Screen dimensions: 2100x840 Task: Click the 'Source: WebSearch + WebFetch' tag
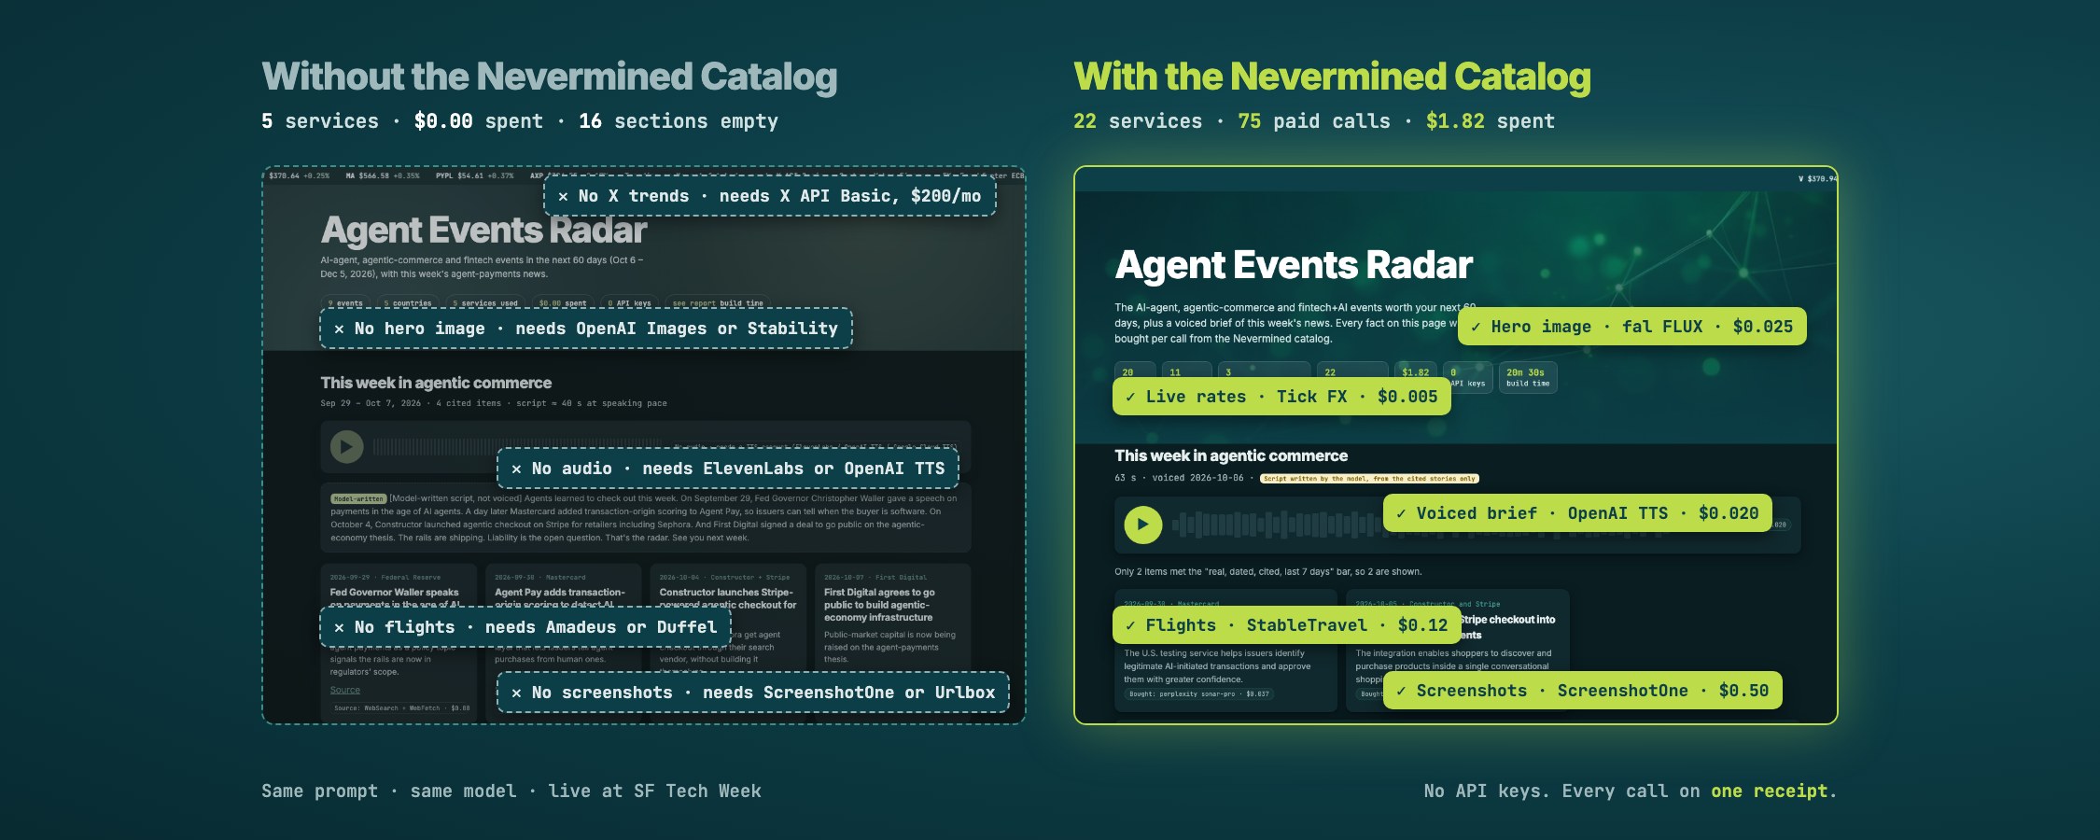(x=402, y=708)
